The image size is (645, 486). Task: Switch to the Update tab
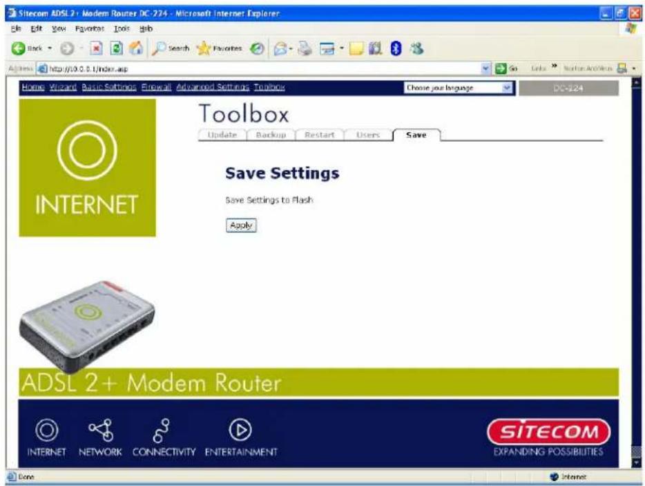pyautogui.click(x=222, y=135)
